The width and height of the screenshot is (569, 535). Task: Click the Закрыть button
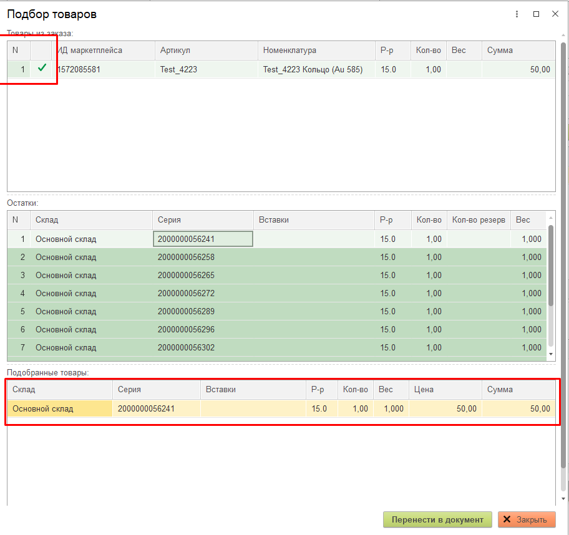(x=527, y=520)
